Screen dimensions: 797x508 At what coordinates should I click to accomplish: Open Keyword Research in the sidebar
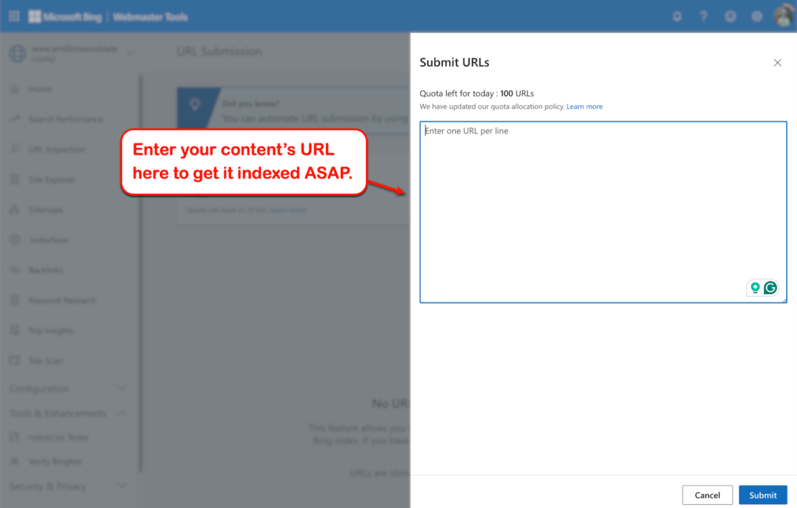pyautogui.click(x=62, y=300)
